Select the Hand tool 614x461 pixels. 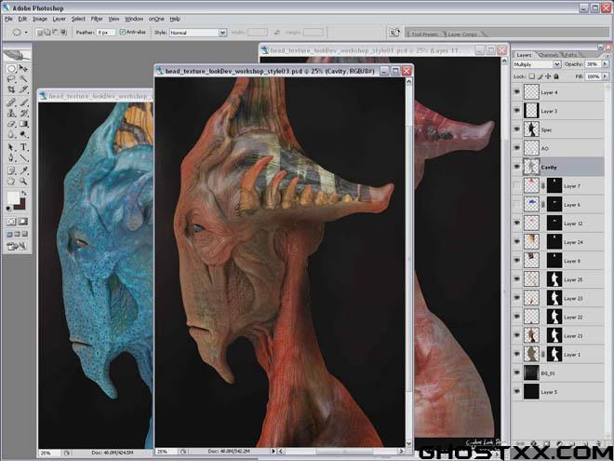point(11,181)
